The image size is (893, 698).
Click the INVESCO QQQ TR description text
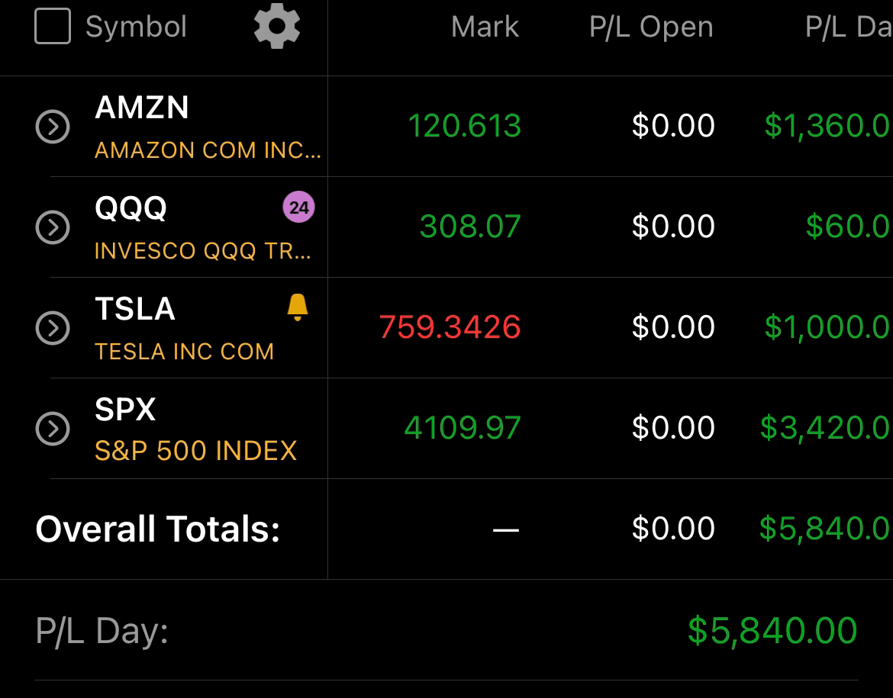point(202,251)
